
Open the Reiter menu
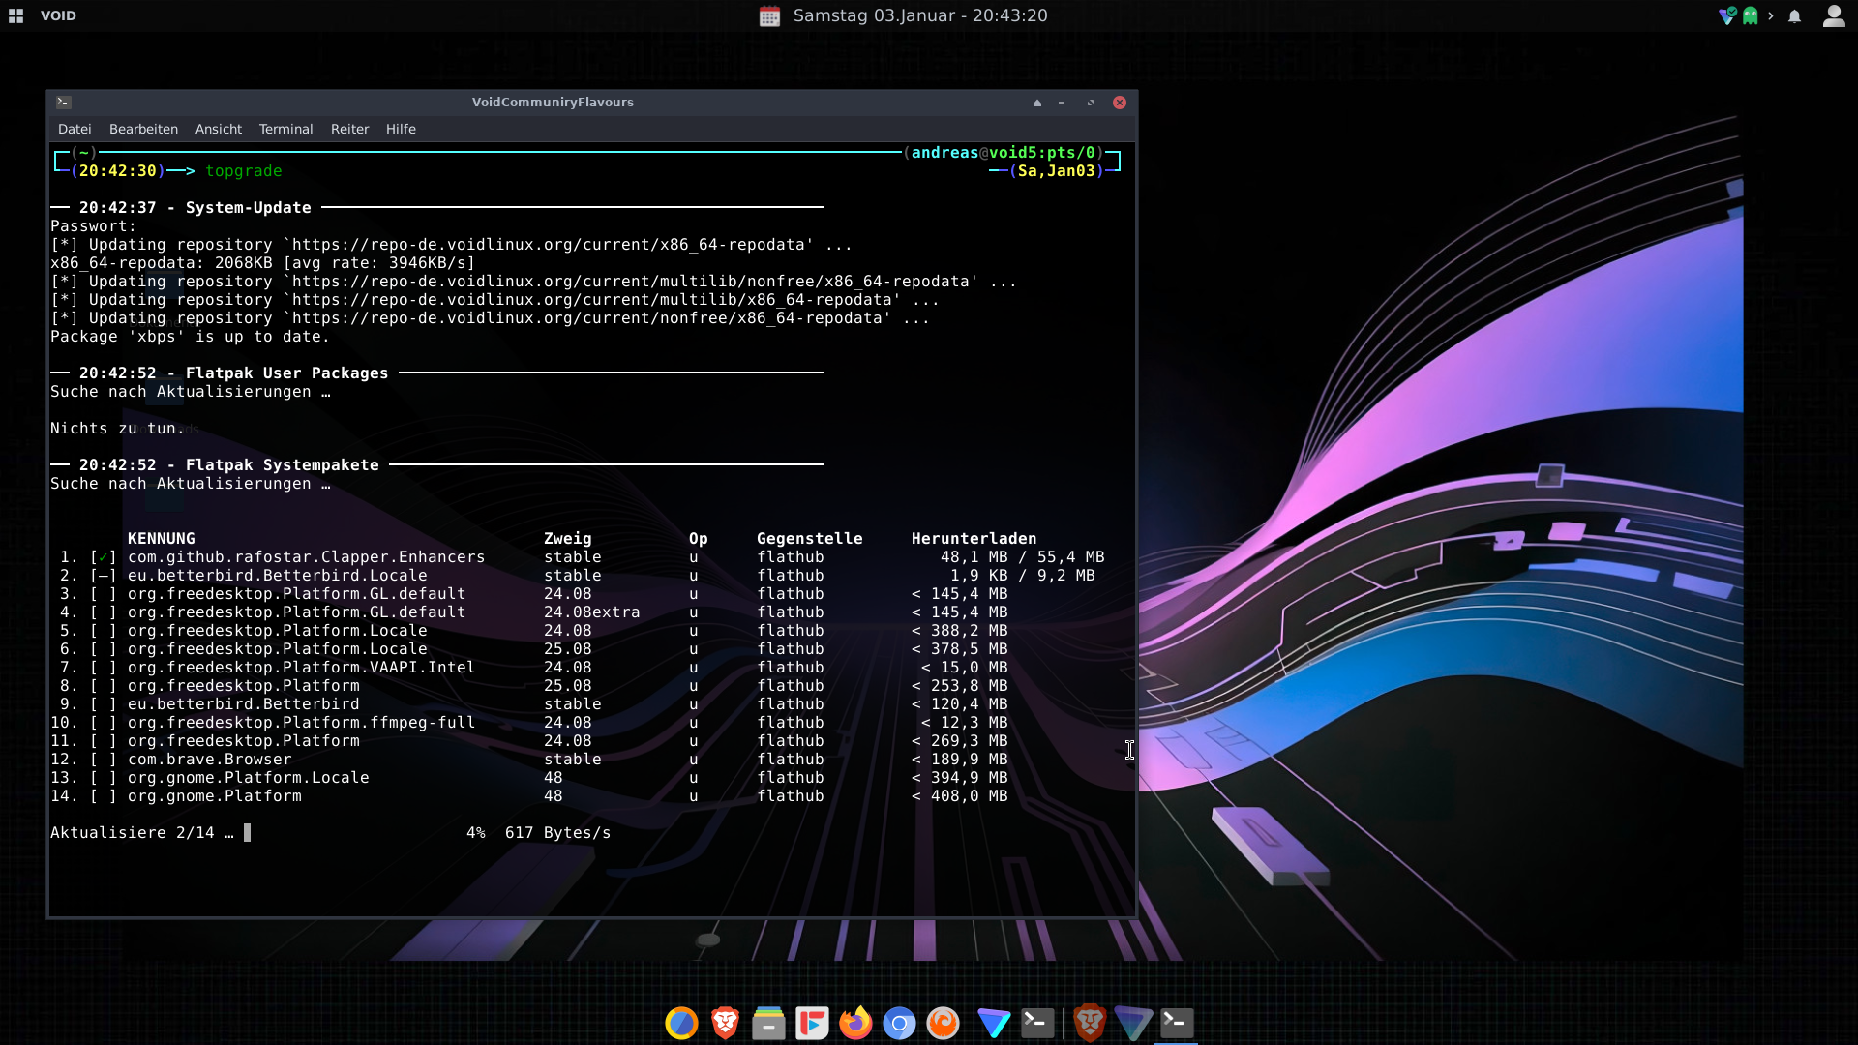point(349,129)
